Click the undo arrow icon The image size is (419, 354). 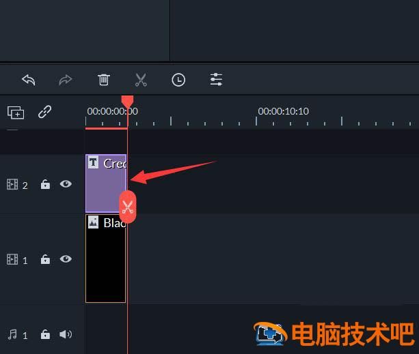29,80
